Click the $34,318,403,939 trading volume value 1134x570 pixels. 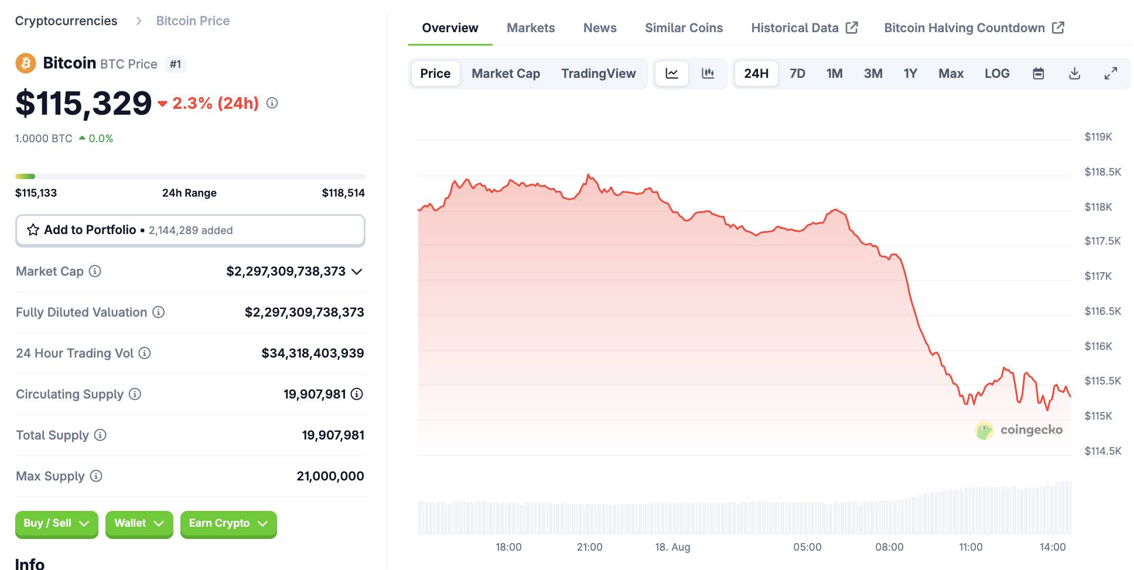[x=313, y=353]
